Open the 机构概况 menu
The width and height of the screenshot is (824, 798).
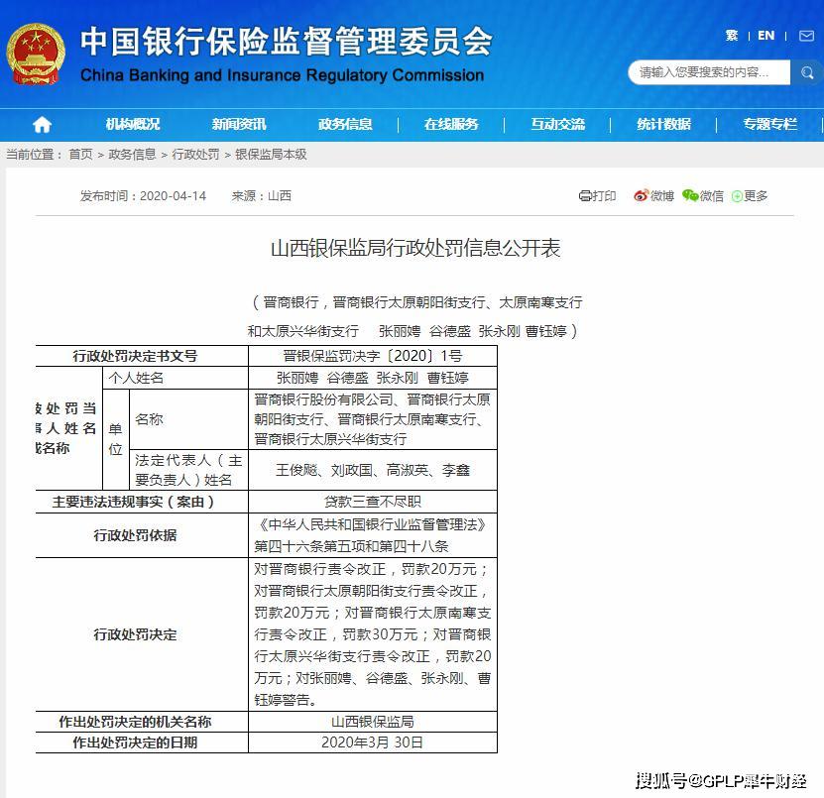(133, 125)
